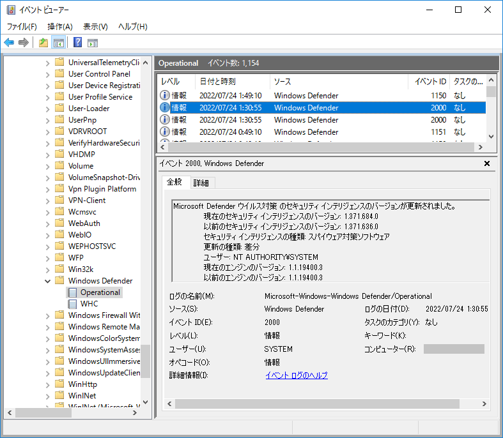This screenshot has width=503, height=438.
Task: Select the WinINet tree item
Action: (x=82, y=396)
